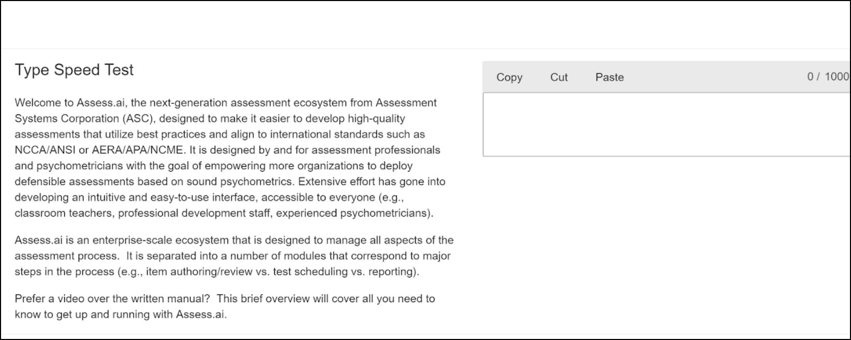This screenshot has height=340, width=851.
Task: Click the Cut button in the editor toolbar
Action: point(559,77)
